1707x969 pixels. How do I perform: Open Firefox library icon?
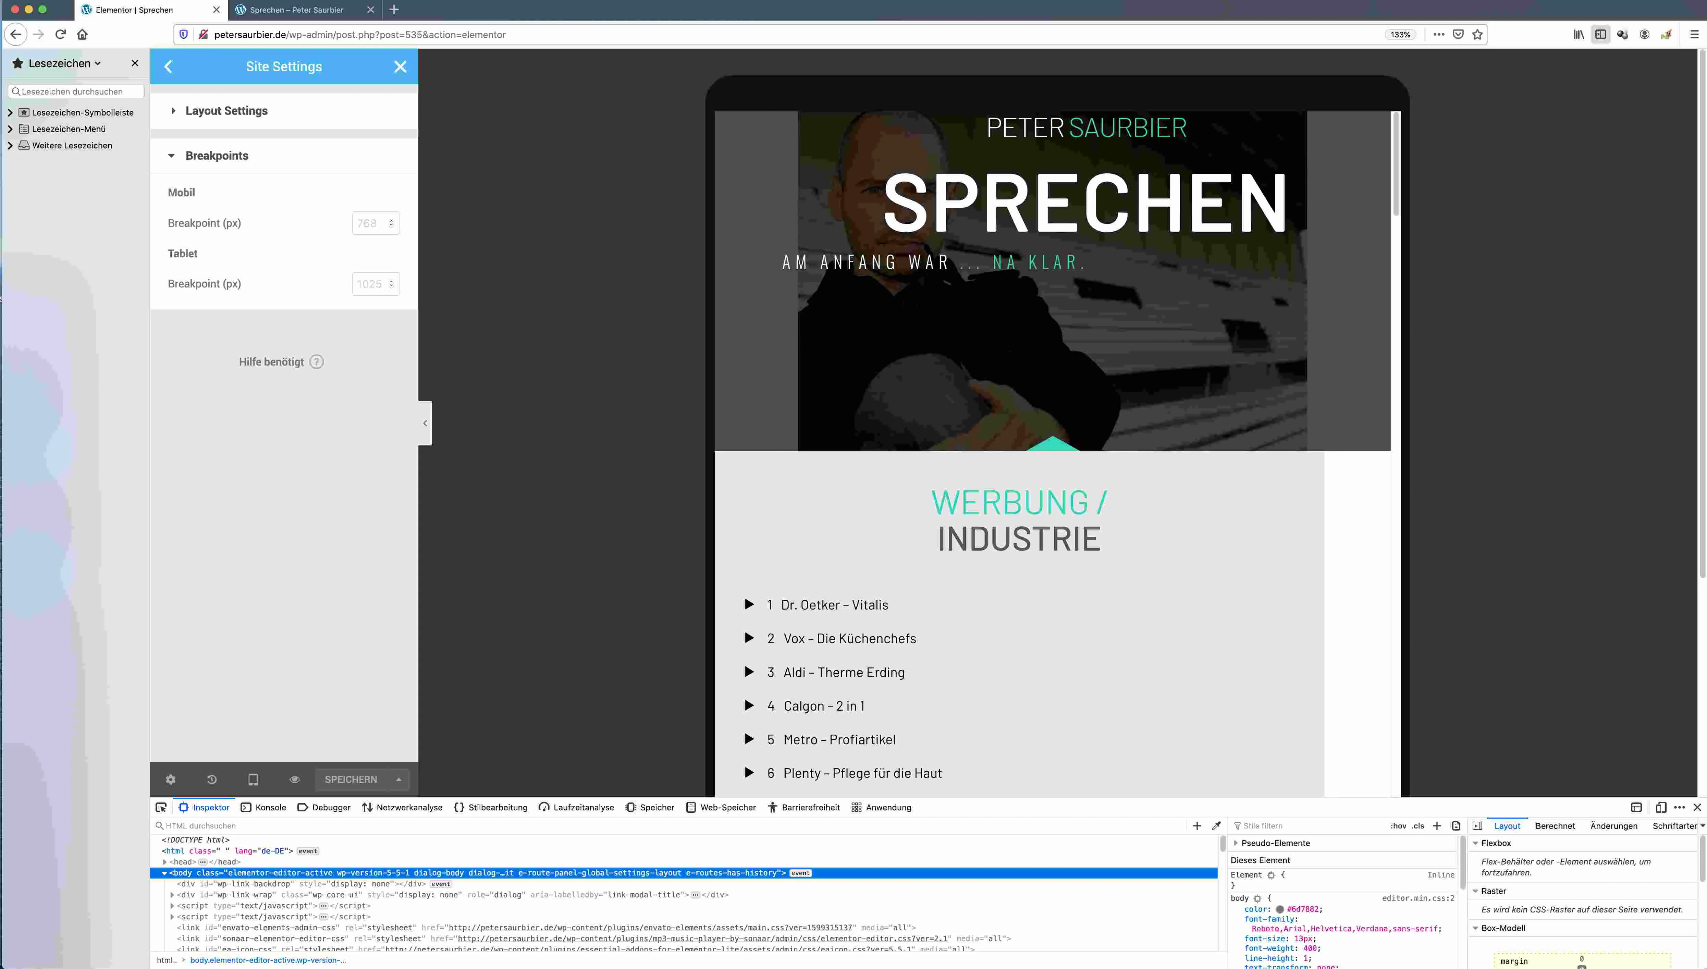pos(1579,35)
